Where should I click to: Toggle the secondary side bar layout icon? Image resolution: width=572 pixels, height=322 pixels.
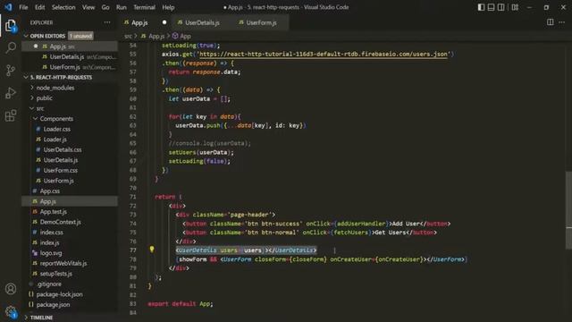pyautogui.click(x=501, y=7)
